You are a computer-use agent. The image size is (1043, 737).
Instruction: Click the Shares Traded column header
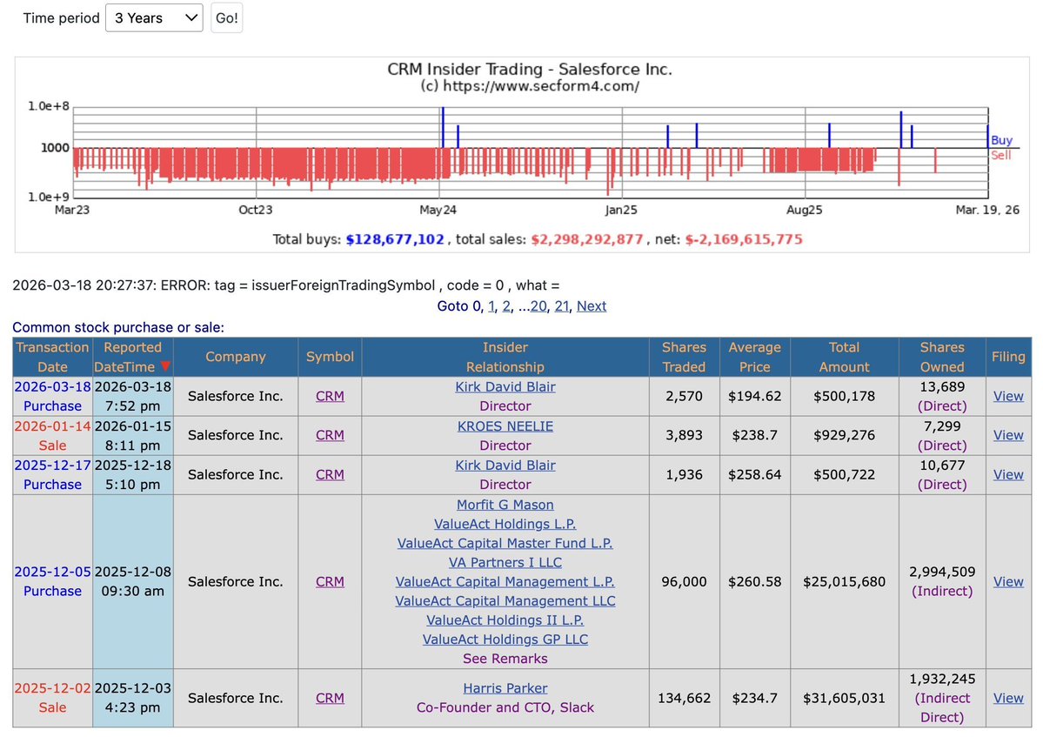(684, 358)
